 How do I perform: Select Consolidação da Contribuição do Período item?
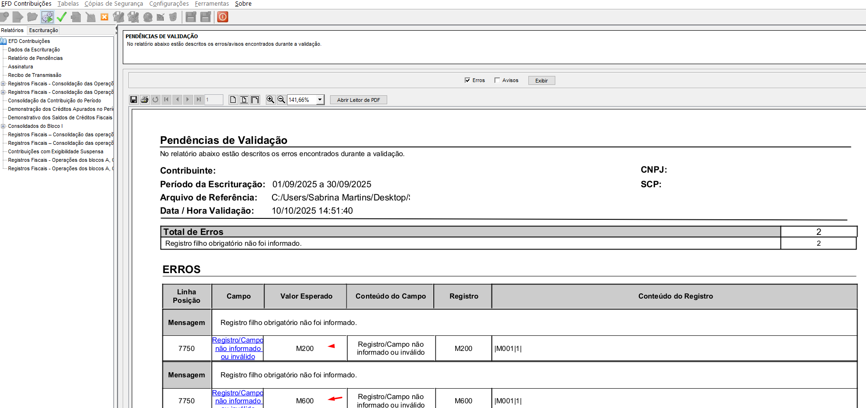tap(54, 100)
